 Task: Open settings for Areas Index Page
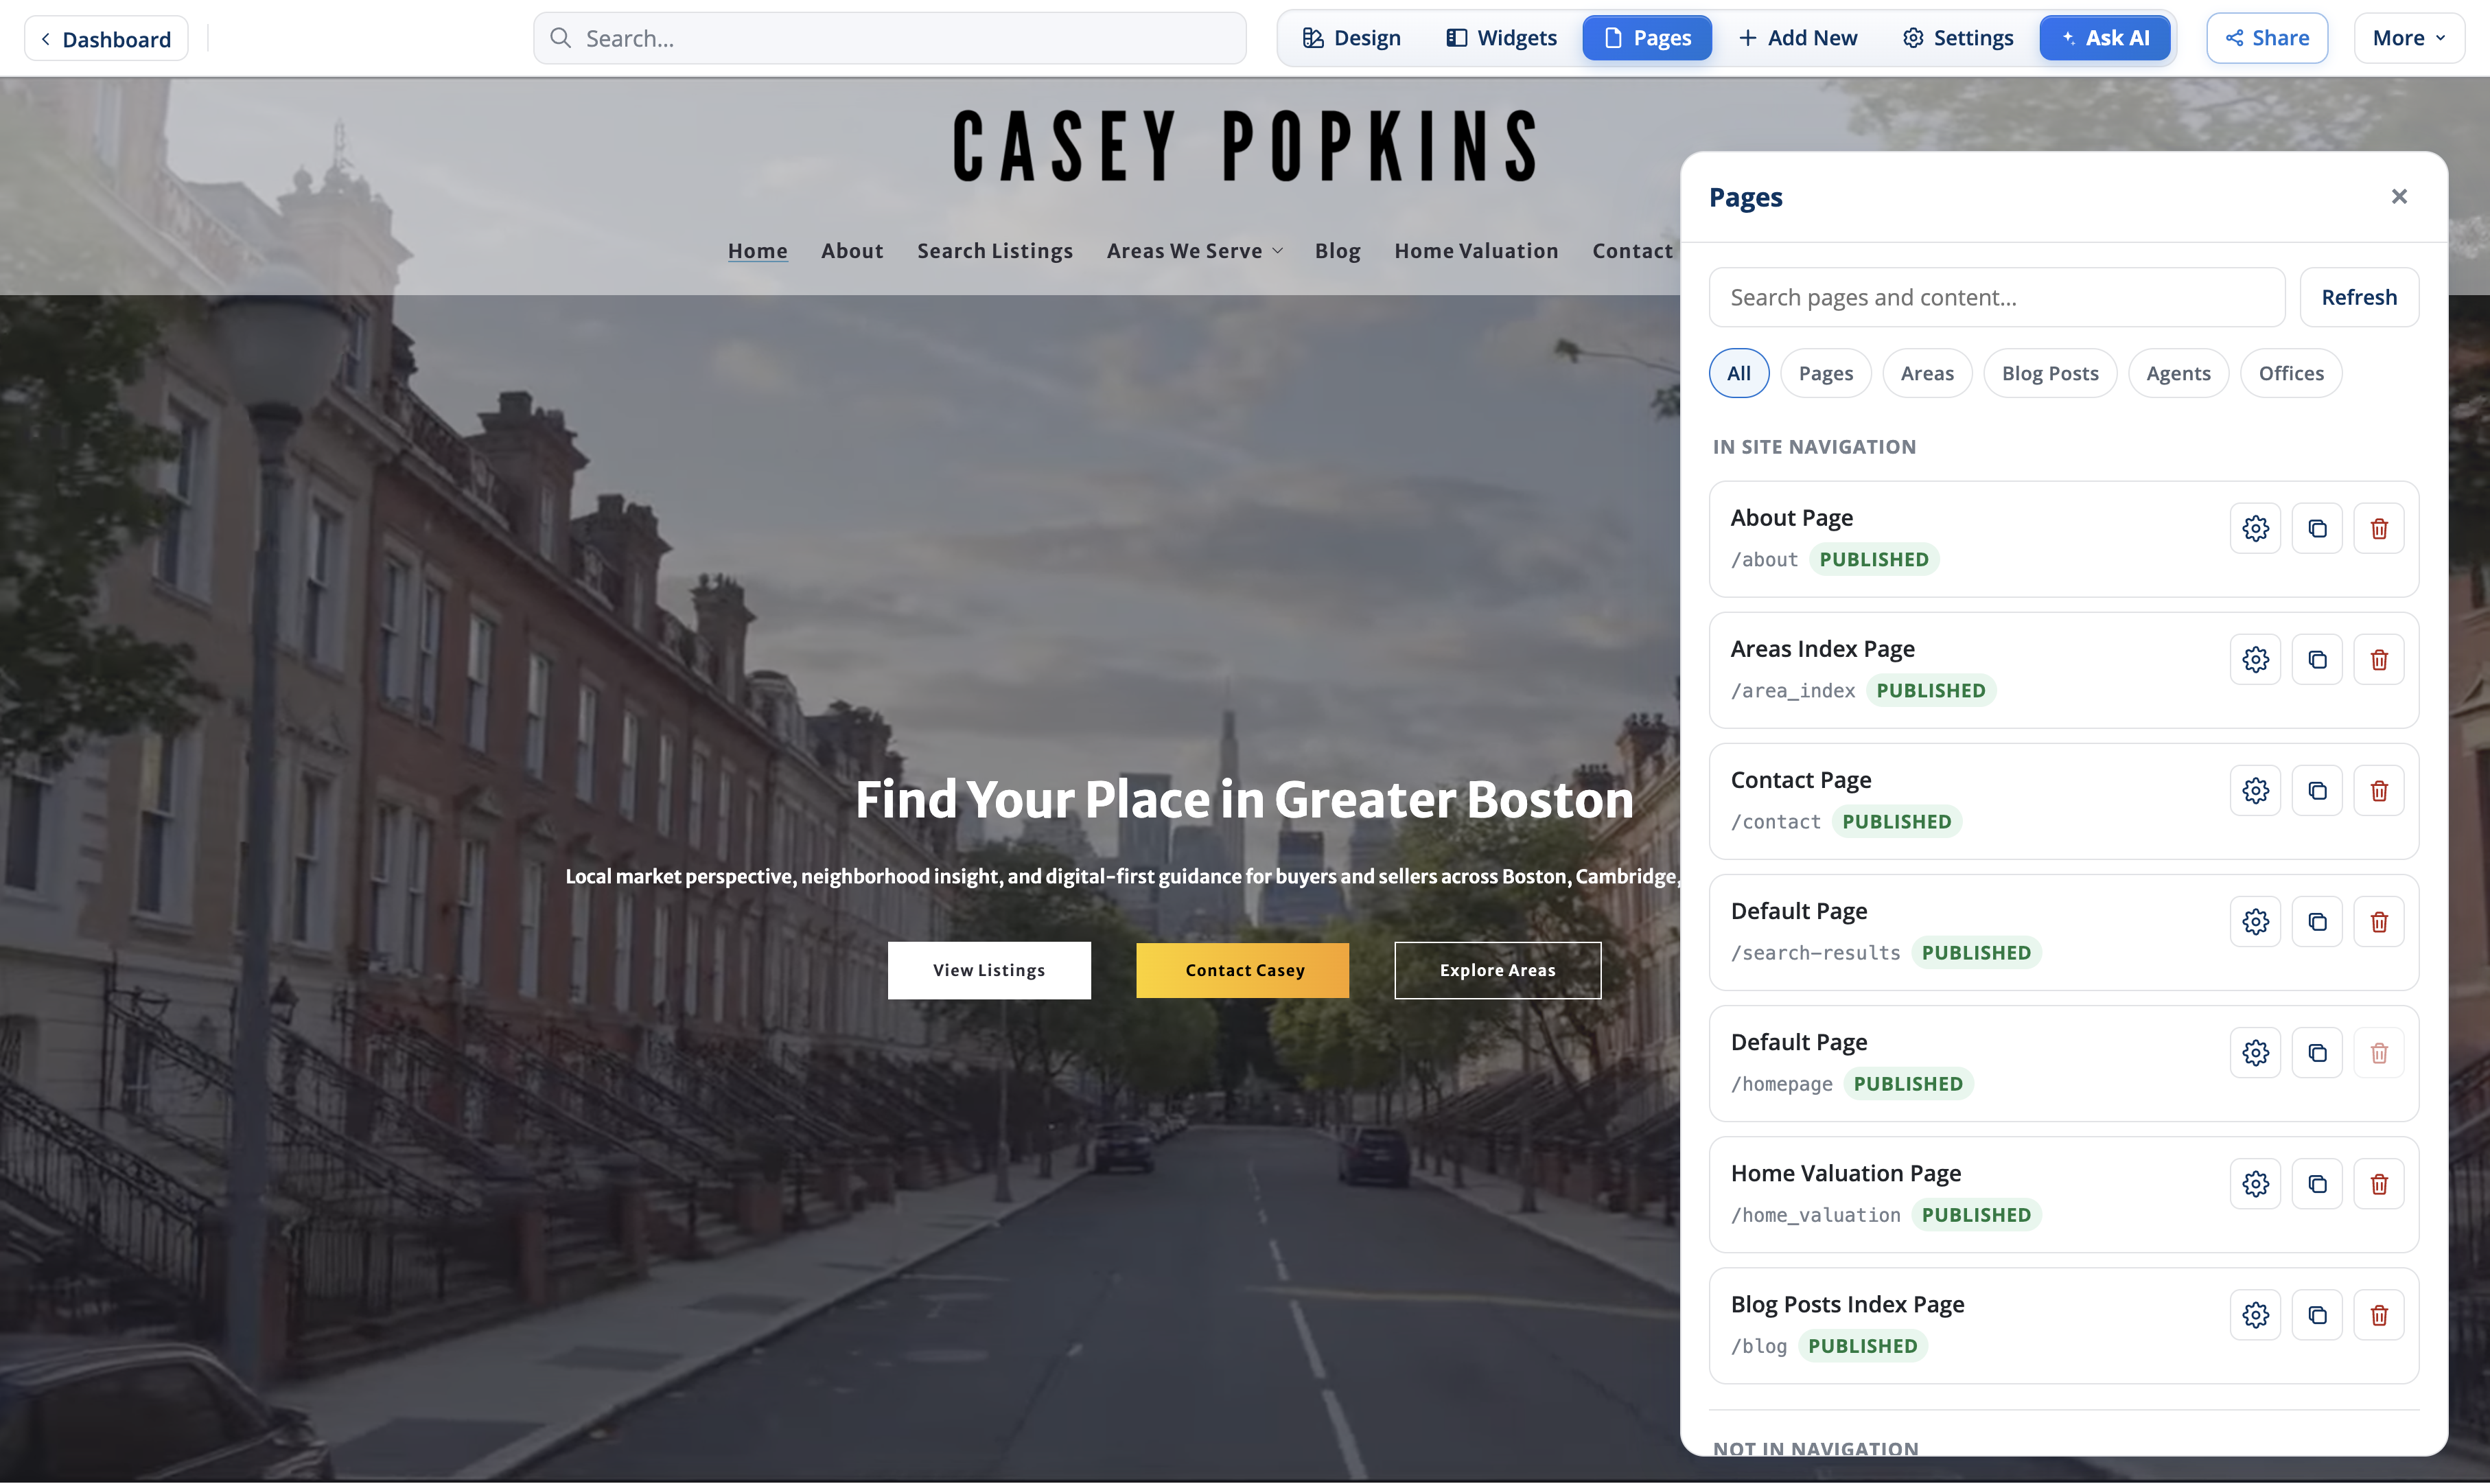tap(2255, 659)
